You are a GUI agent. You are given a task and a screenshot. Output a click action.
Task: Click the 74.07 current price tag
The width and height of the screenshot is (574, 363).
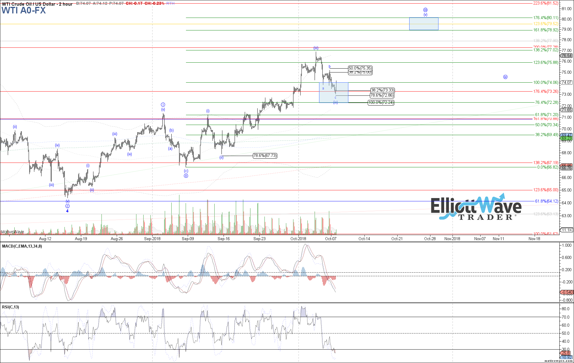pos(567,83)
